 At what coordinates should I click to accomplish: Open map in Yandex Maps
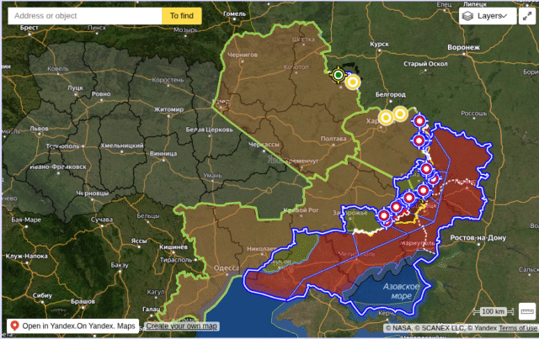tap(72, 326)
